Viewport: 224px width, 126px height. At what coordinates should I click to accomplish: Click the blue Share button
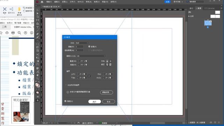click(x=167, y=2)
